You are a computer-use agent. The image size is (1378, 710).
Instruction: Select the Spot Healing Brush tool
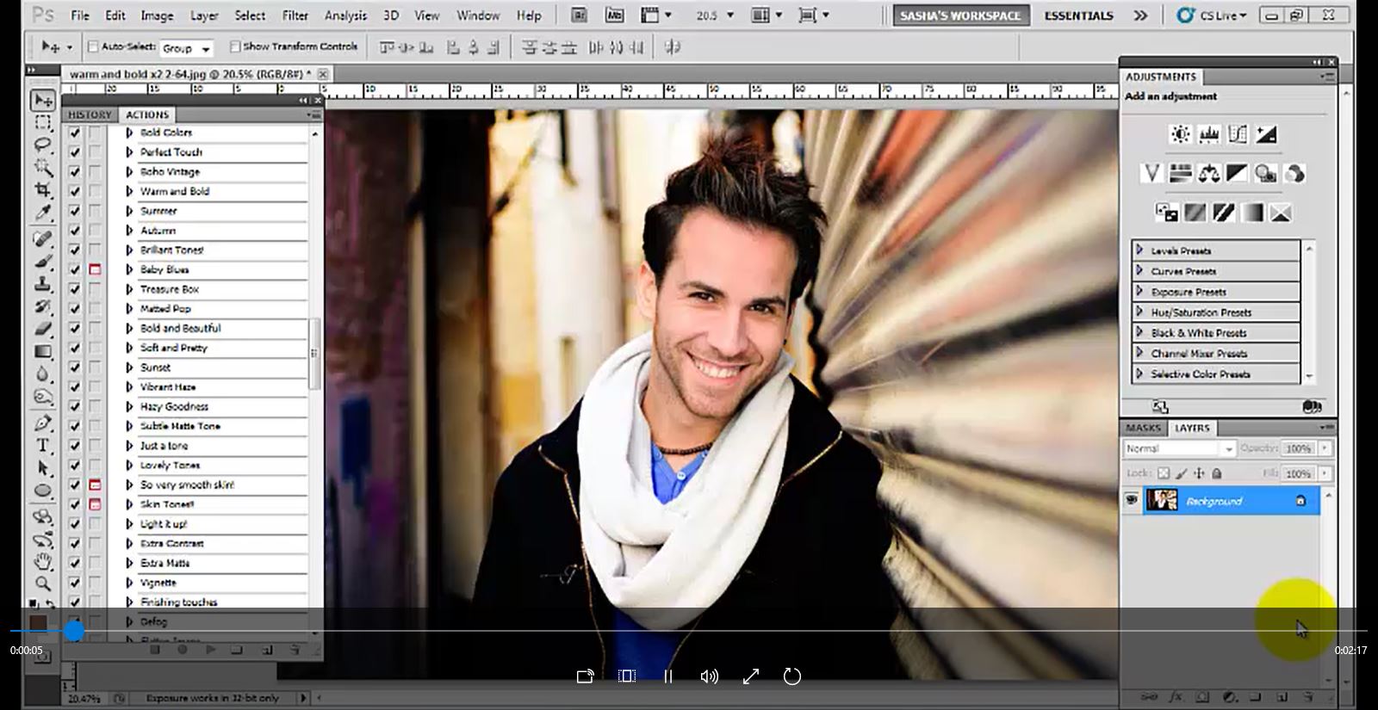tap(42, 239)
